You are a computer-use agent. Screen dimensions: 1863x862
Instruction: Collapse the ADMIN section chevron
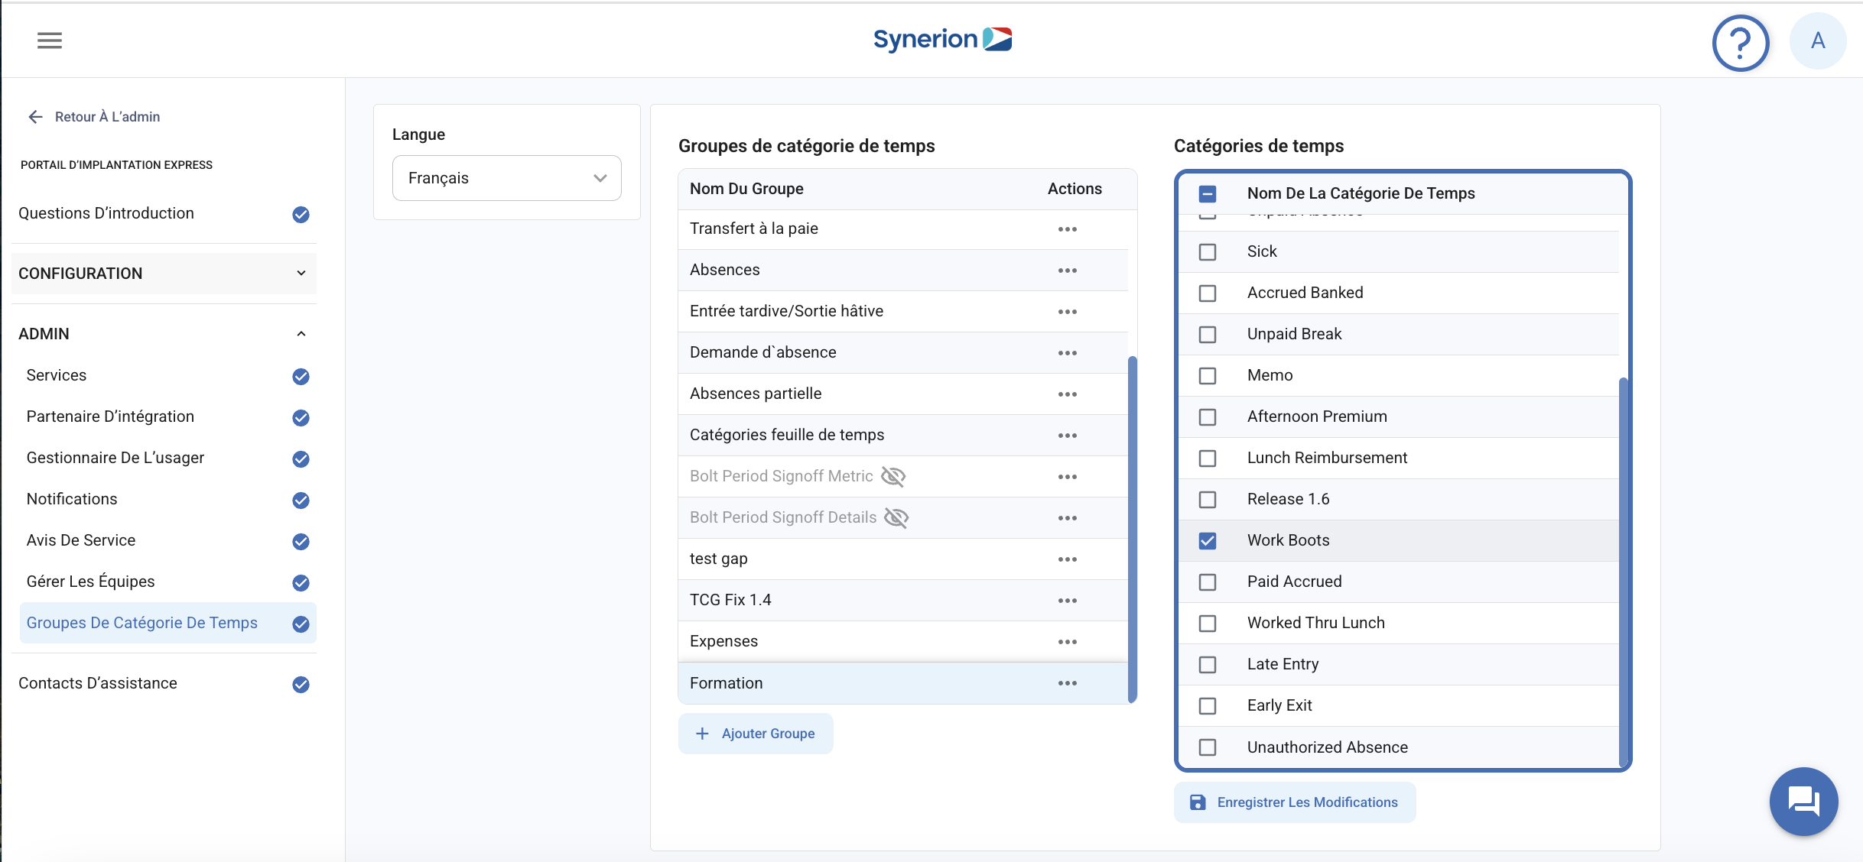(301, 334)
